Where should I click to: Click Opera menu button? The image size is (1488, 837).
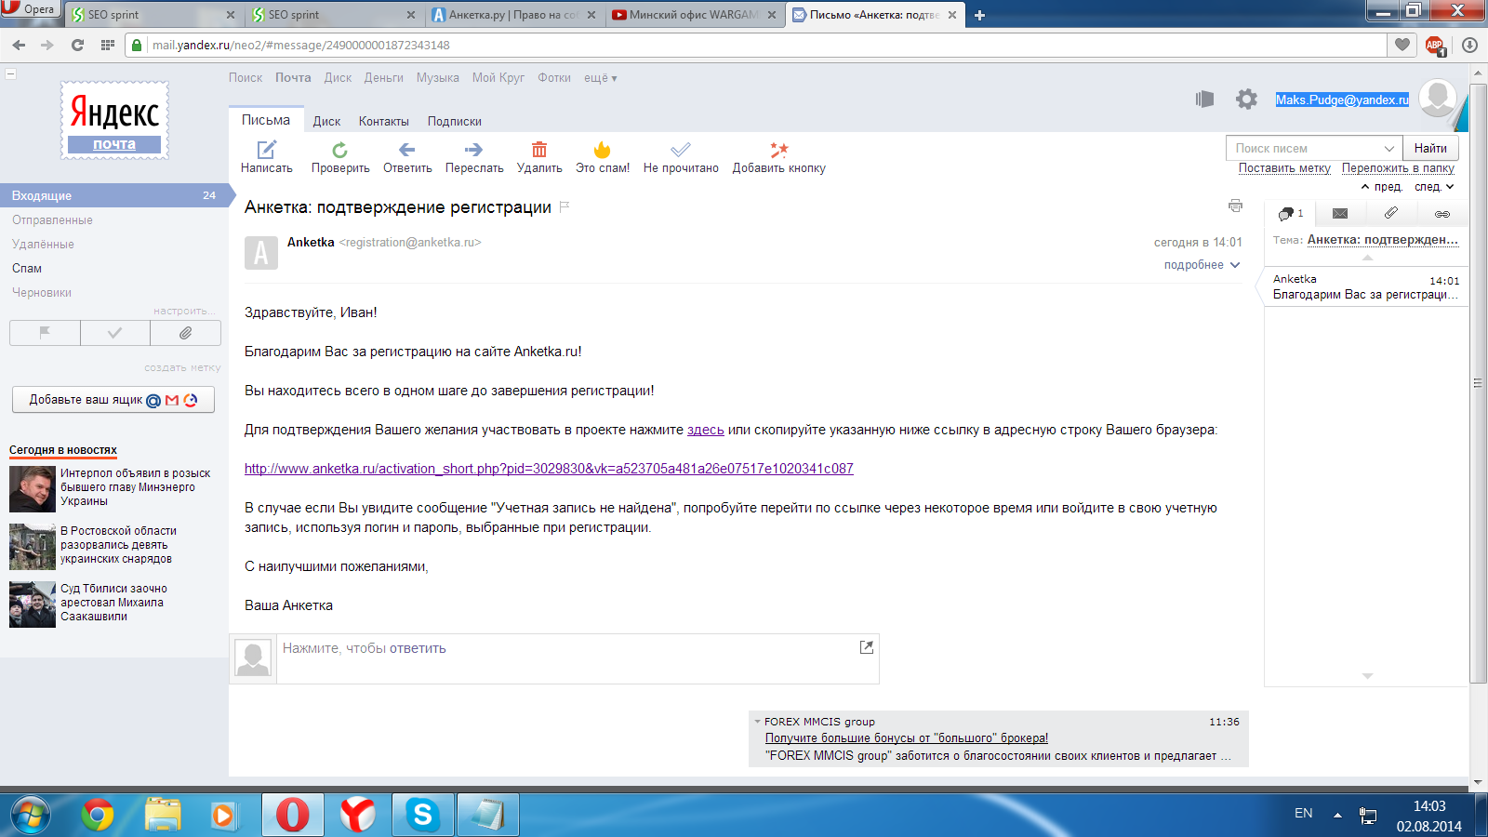click(30, 9)
